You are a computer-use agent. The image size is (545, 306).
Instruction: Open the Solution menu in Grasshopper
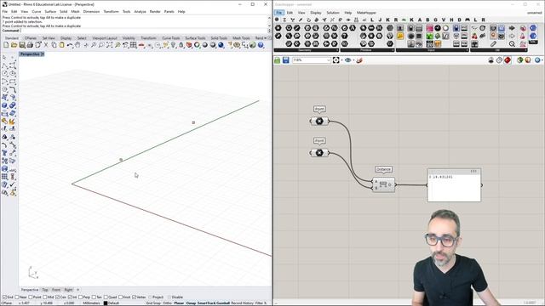[x=333, y=13]
